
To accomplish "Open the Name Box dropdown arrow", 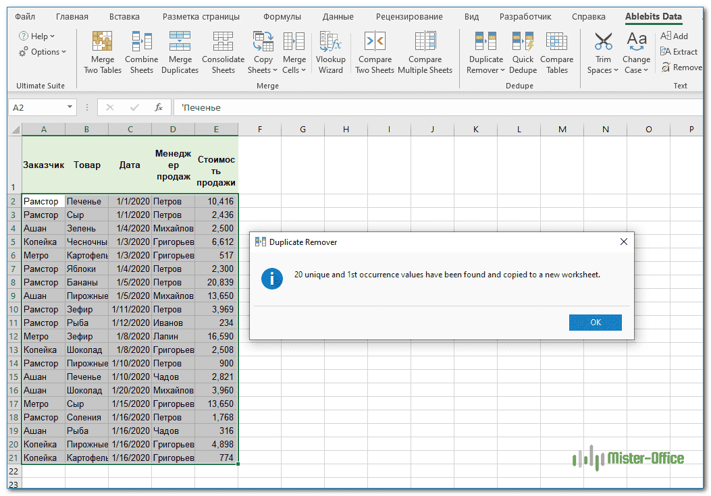I will click(70, 107).
